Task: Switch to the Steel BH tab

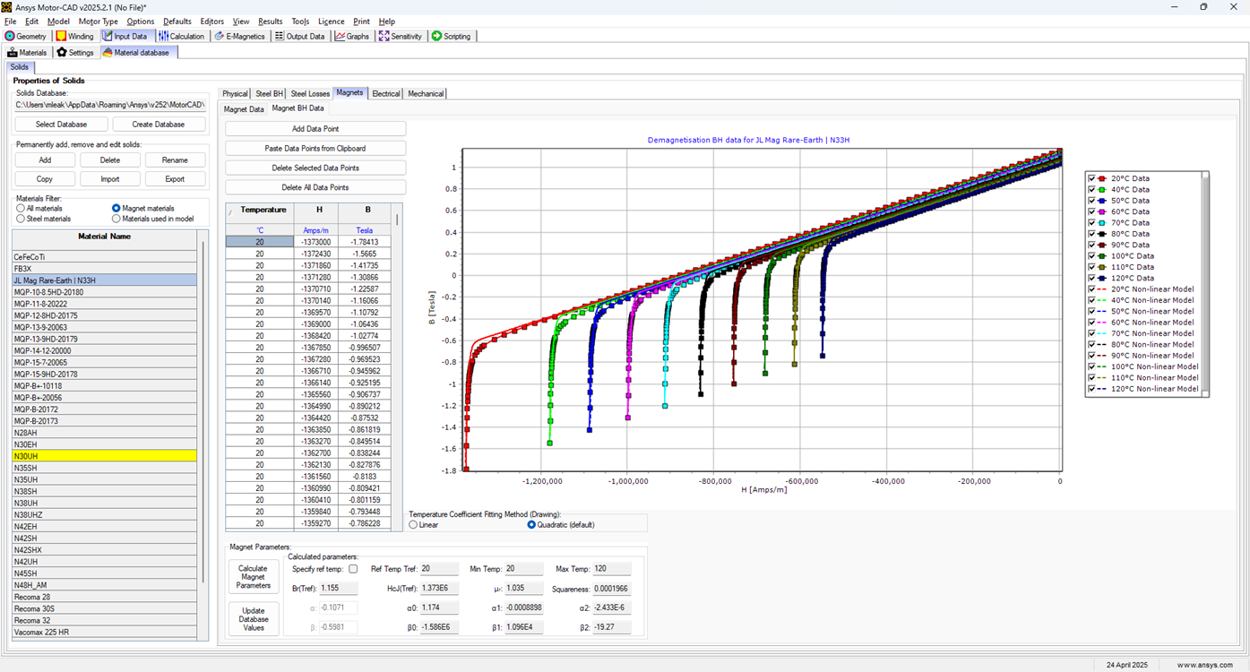Action: pyautogui.click(x=270, y=93)
